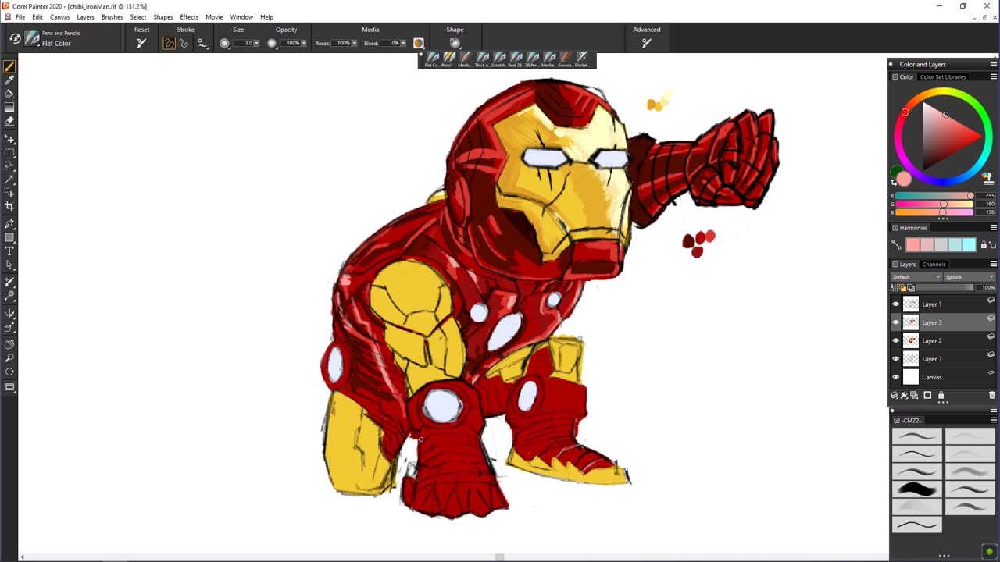Select the Interactive Gradient tool
Image resolution: width=1000 pixels, height=562 pixels.
click(x=9, y=107)
